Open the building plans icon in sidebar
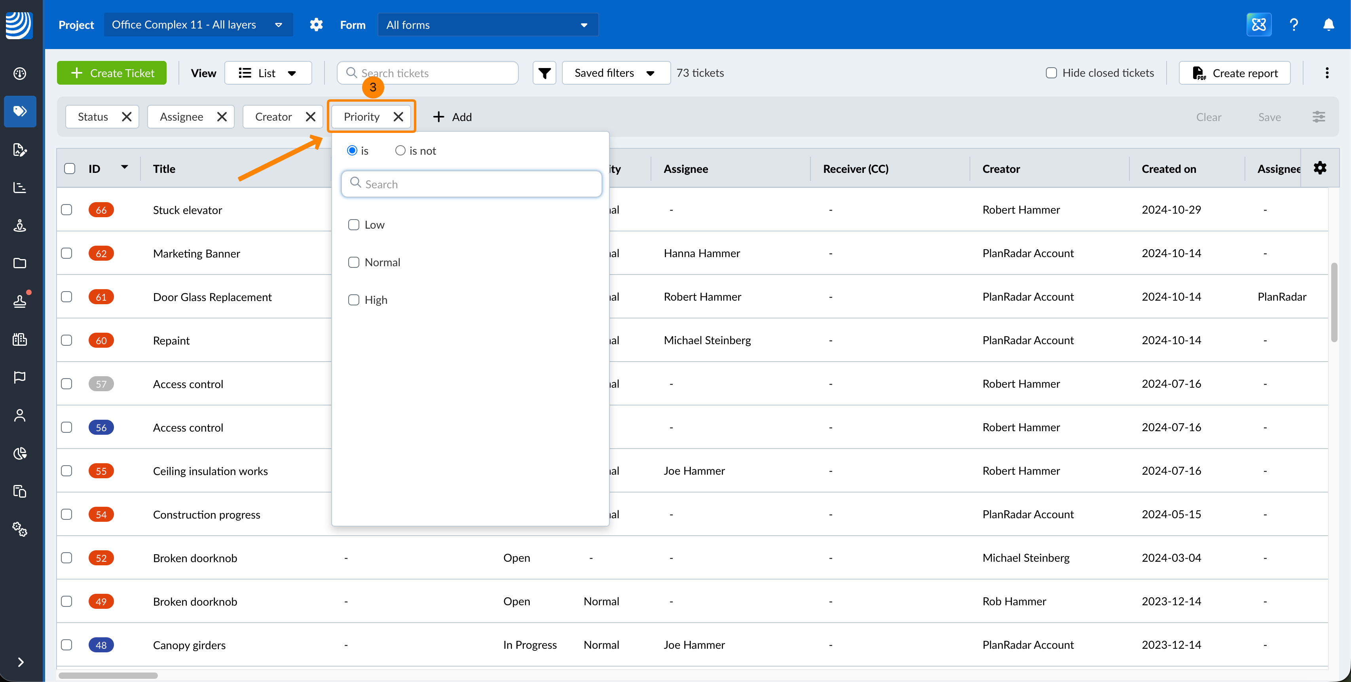Viewport: 1351px width, 682px height. (20, 339)
